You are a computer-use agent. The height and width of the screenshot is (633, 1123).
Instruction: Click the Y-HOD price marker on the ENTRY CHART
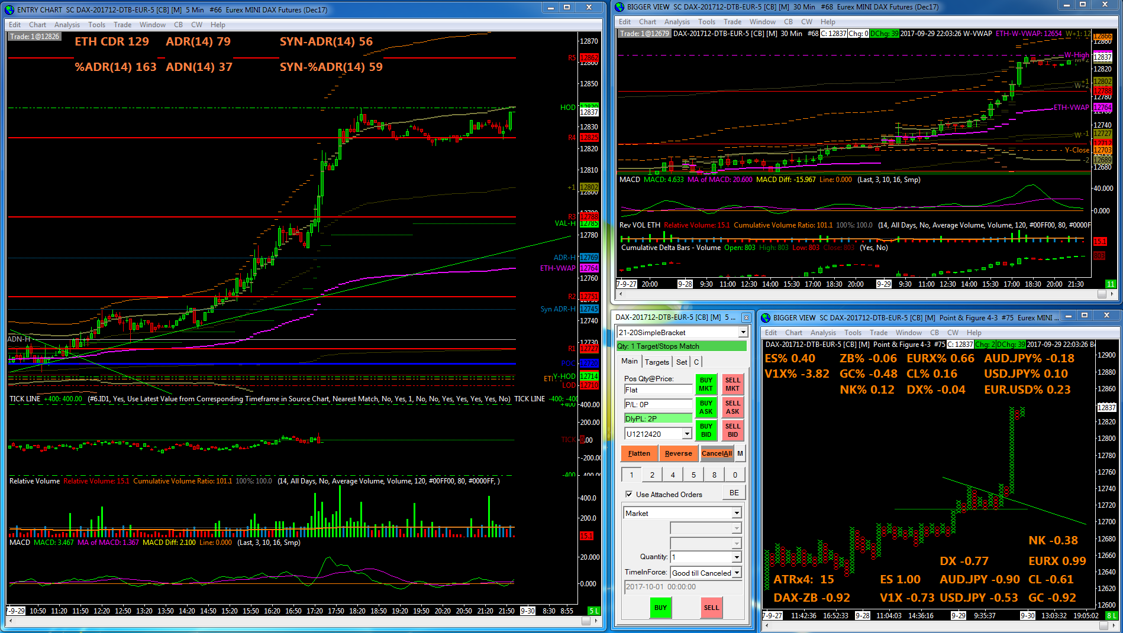tap(589, 376)
